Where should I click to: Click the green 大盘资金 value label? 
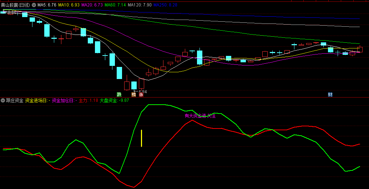point(114,100)
